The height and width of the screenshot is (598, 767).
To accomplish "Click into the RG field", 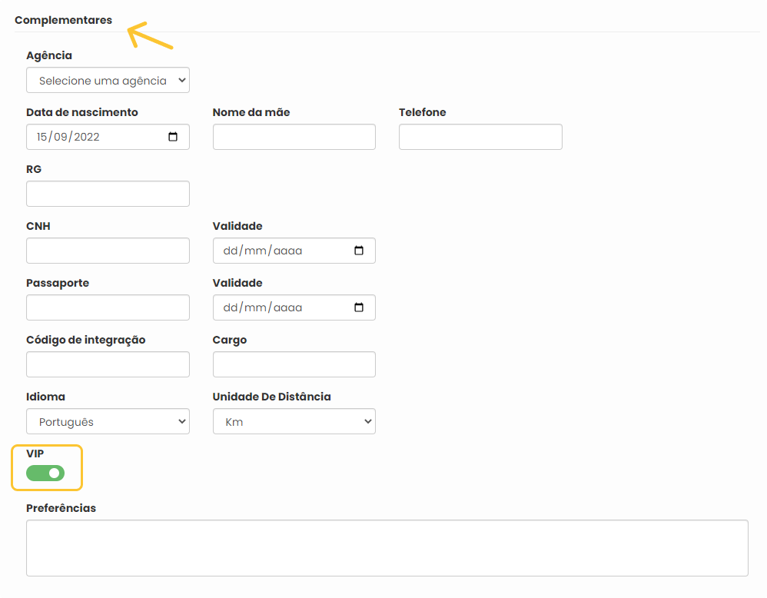I will tap(108, 194).
